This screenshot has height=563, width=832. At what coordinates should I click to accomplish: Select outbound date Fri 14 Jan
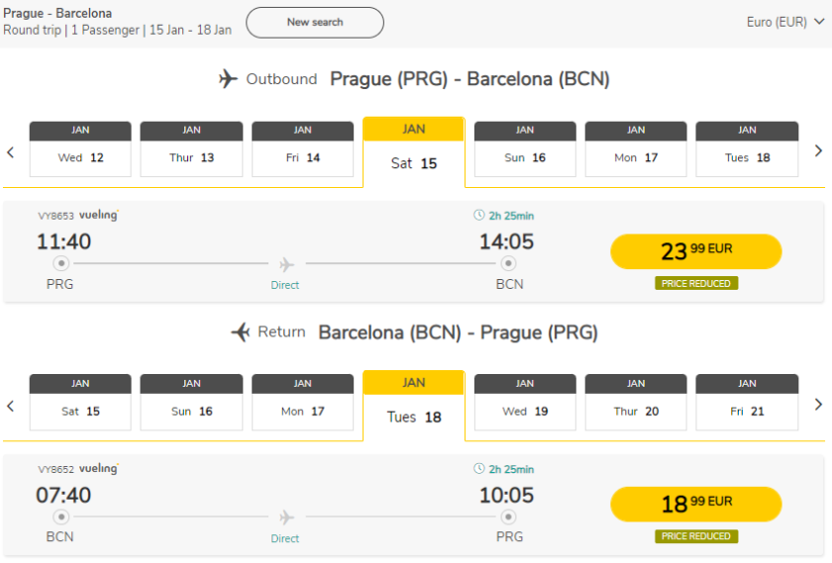(302, 149)
